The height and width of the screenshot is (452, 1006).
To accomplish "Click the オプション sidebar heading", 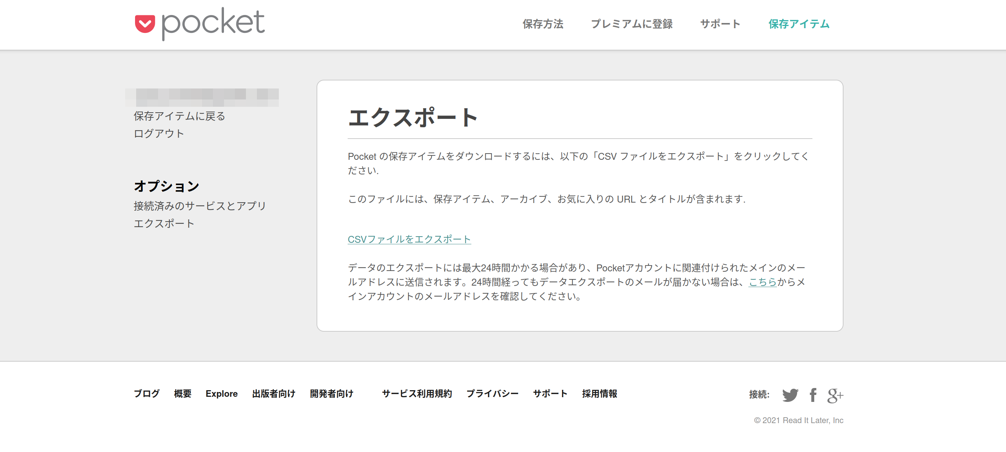I will click(167, 186).
